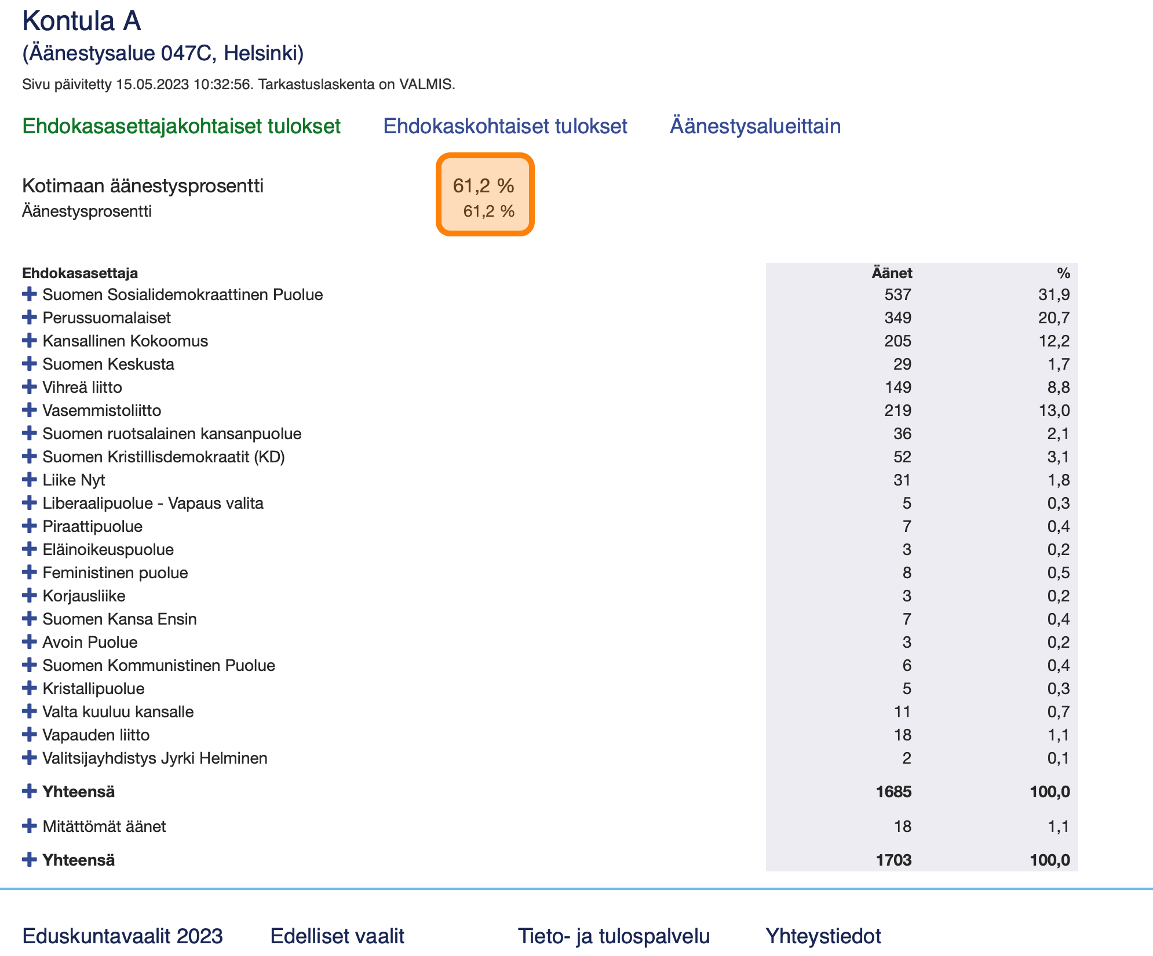This screenshot has width=1153, height=956.
Task: Expand Liberaalipuolue - Vapaus valita plus icon
Action: (29, 503)
